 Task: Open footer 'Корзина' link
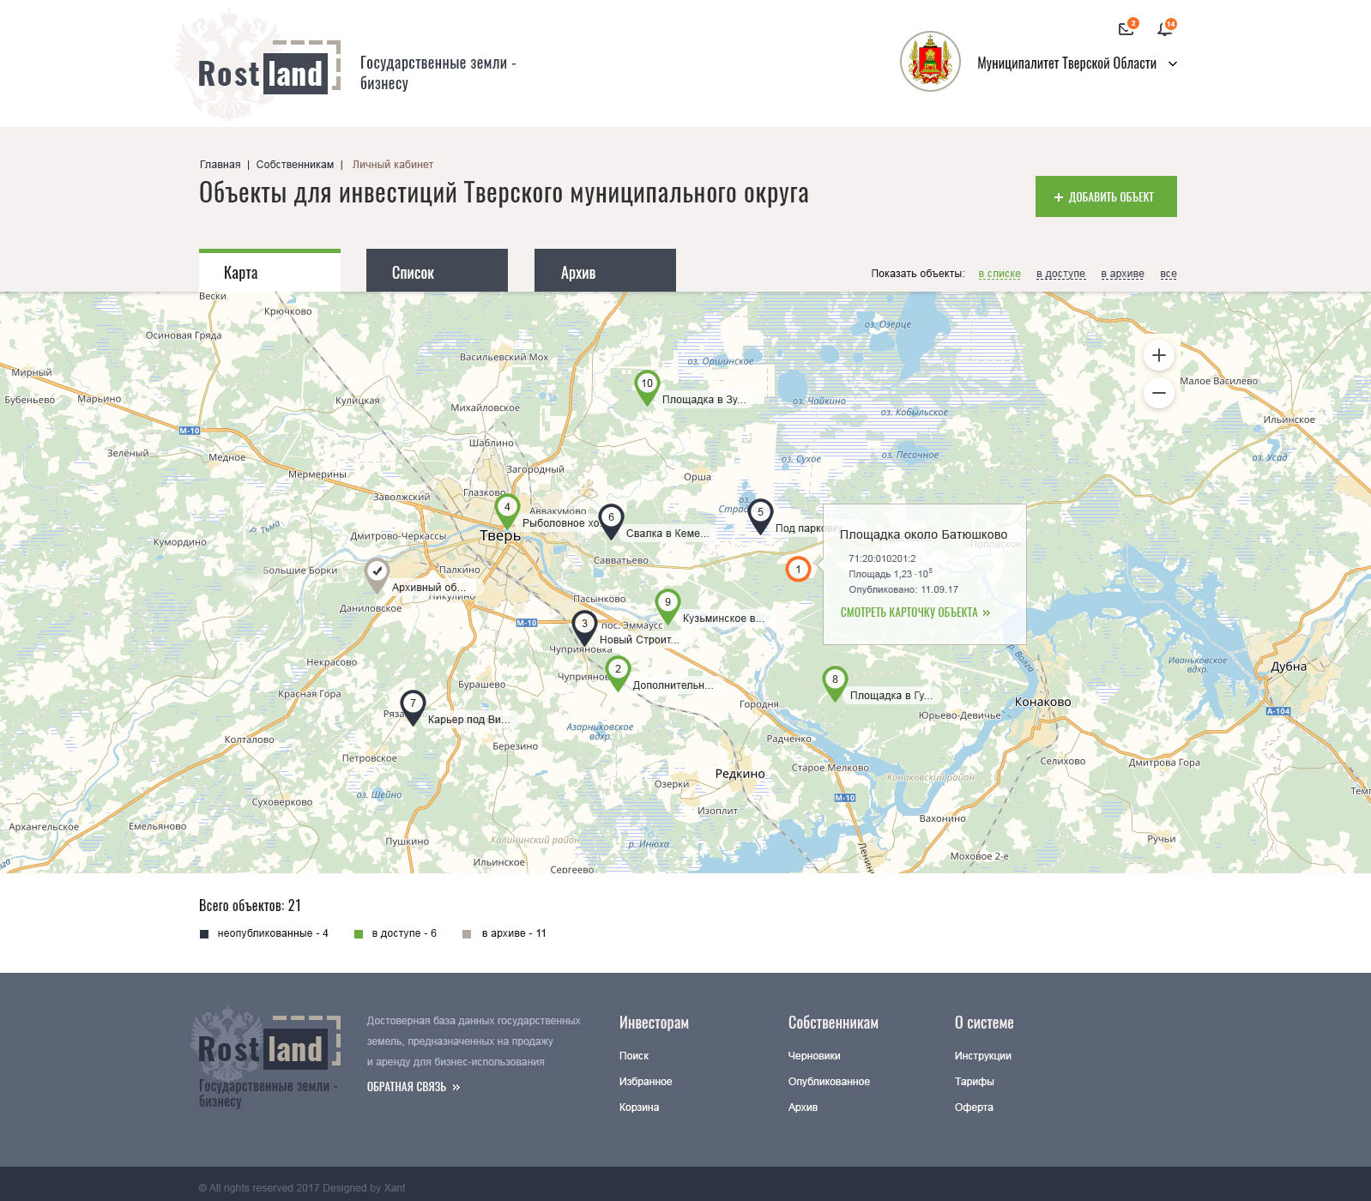point(639,1107)
